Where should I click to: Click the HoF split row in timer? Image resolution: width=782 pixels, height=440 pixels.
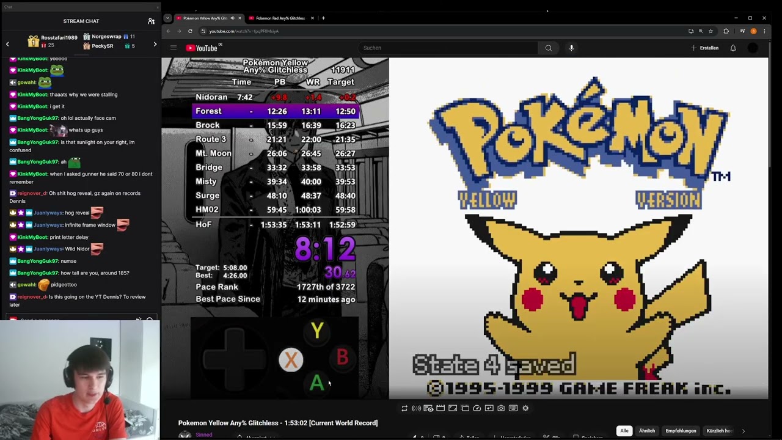click(x=275, y=225)
